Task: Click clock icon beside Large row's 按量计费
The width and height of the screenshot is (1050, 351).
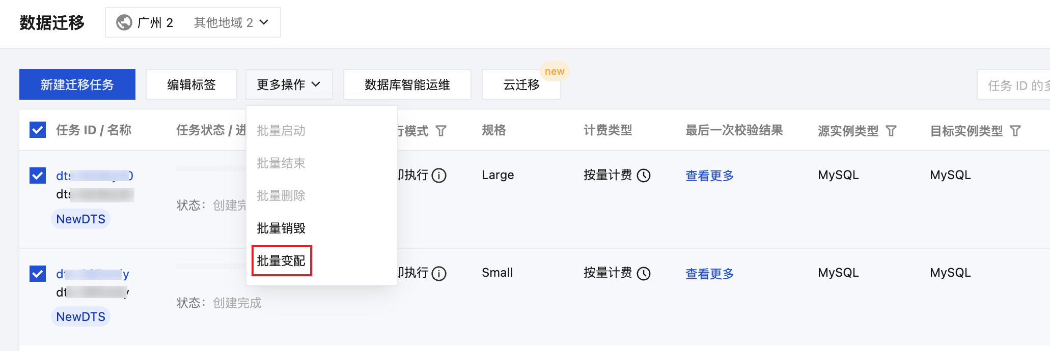Action: pos(644,175)
